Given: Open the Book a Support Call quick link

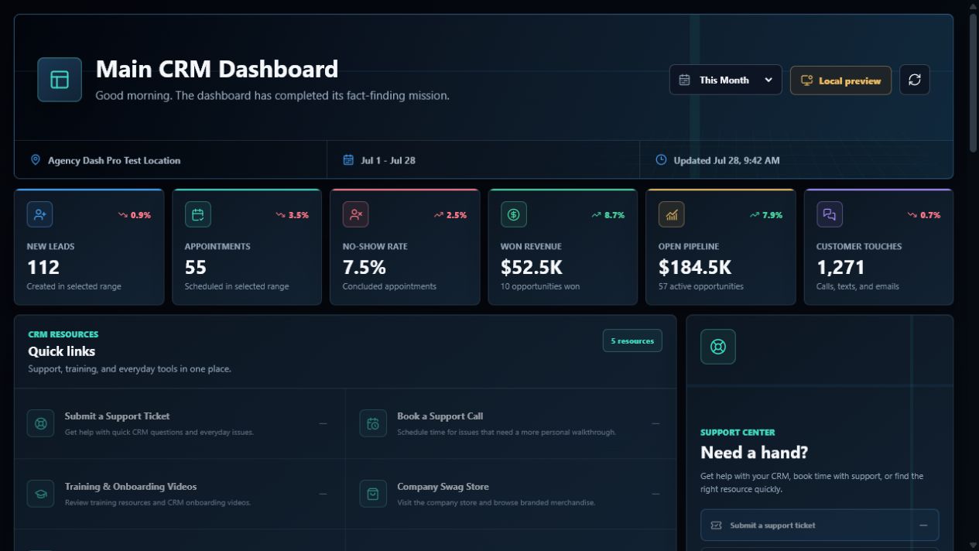Looking at the screenshot, I should pos(511,423).
